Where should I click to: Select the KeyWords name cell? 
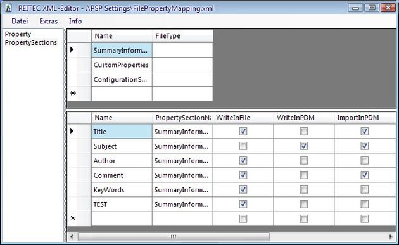[122, 189]
